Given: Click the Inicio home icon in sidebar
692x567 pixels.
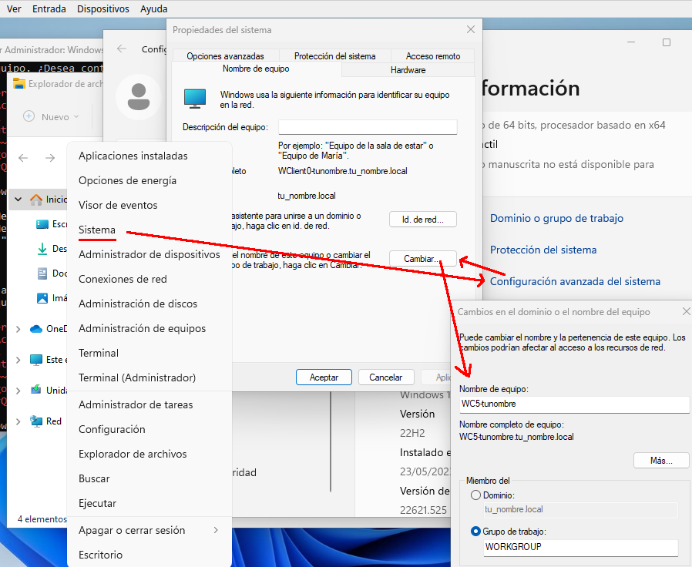Looking at the screenshot, I should (x=36, y=200).
